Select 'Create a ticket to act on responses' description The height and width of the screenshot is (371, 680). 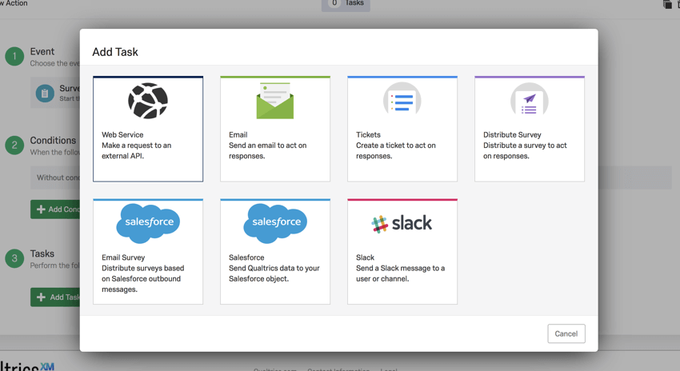tap(395, 150)
